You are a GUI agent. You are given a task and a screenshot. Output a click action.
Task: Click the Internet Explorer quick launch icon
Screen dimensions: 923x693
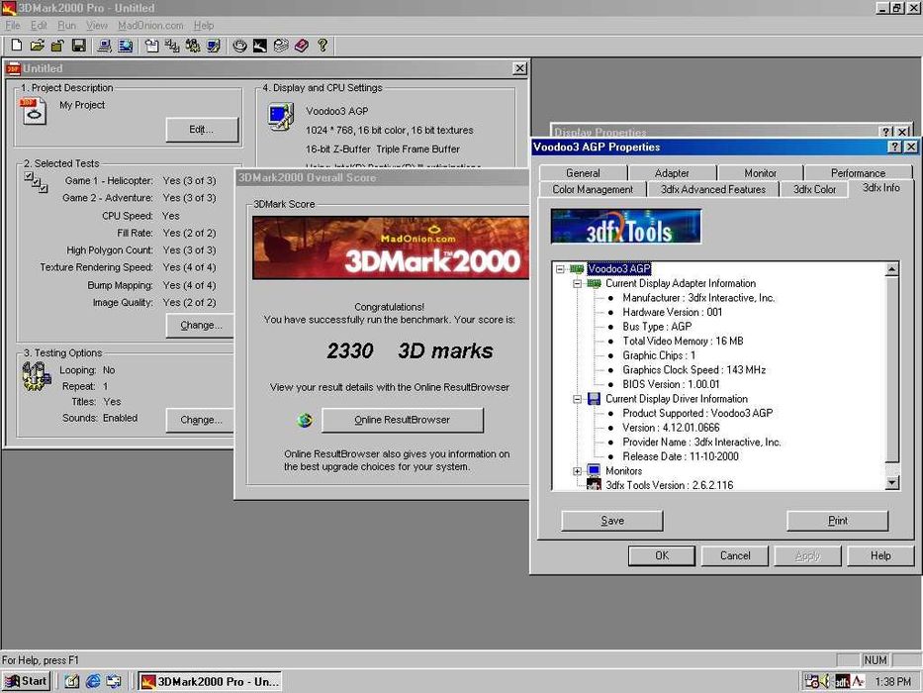click(x=93, y=681)
